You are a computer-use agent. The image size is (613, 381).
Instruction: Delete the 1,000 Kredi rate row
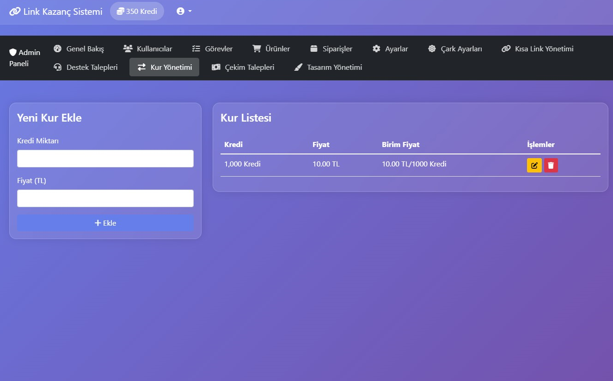(551, 165)
